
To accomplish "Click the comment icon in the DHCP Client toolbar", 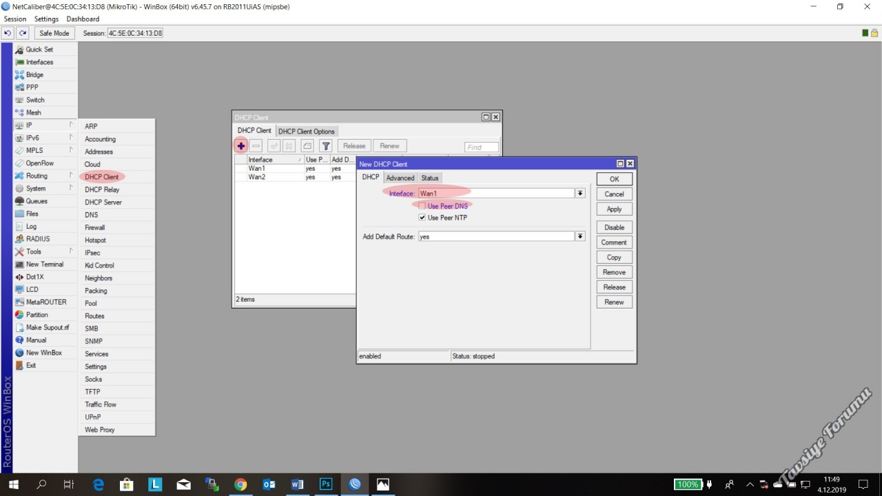I will coord(307,146).
